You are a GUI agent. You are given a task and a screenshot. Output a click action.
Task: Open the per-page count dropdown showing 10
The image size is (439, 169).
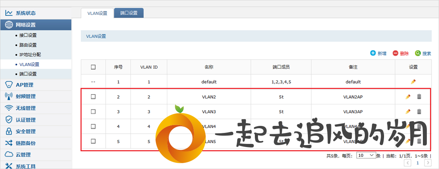point(366,155)
